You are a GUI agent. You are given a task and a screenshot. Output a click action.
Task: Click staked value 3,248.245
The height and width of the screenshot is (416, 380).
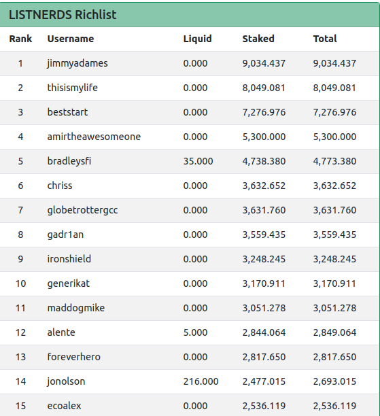[x=264, y=259]
